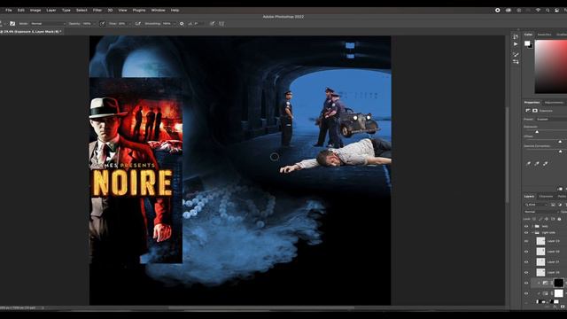Switch to the Gradients tab
Image resolution: width=567 pixels, height=319 pixels.
[562, 35]
